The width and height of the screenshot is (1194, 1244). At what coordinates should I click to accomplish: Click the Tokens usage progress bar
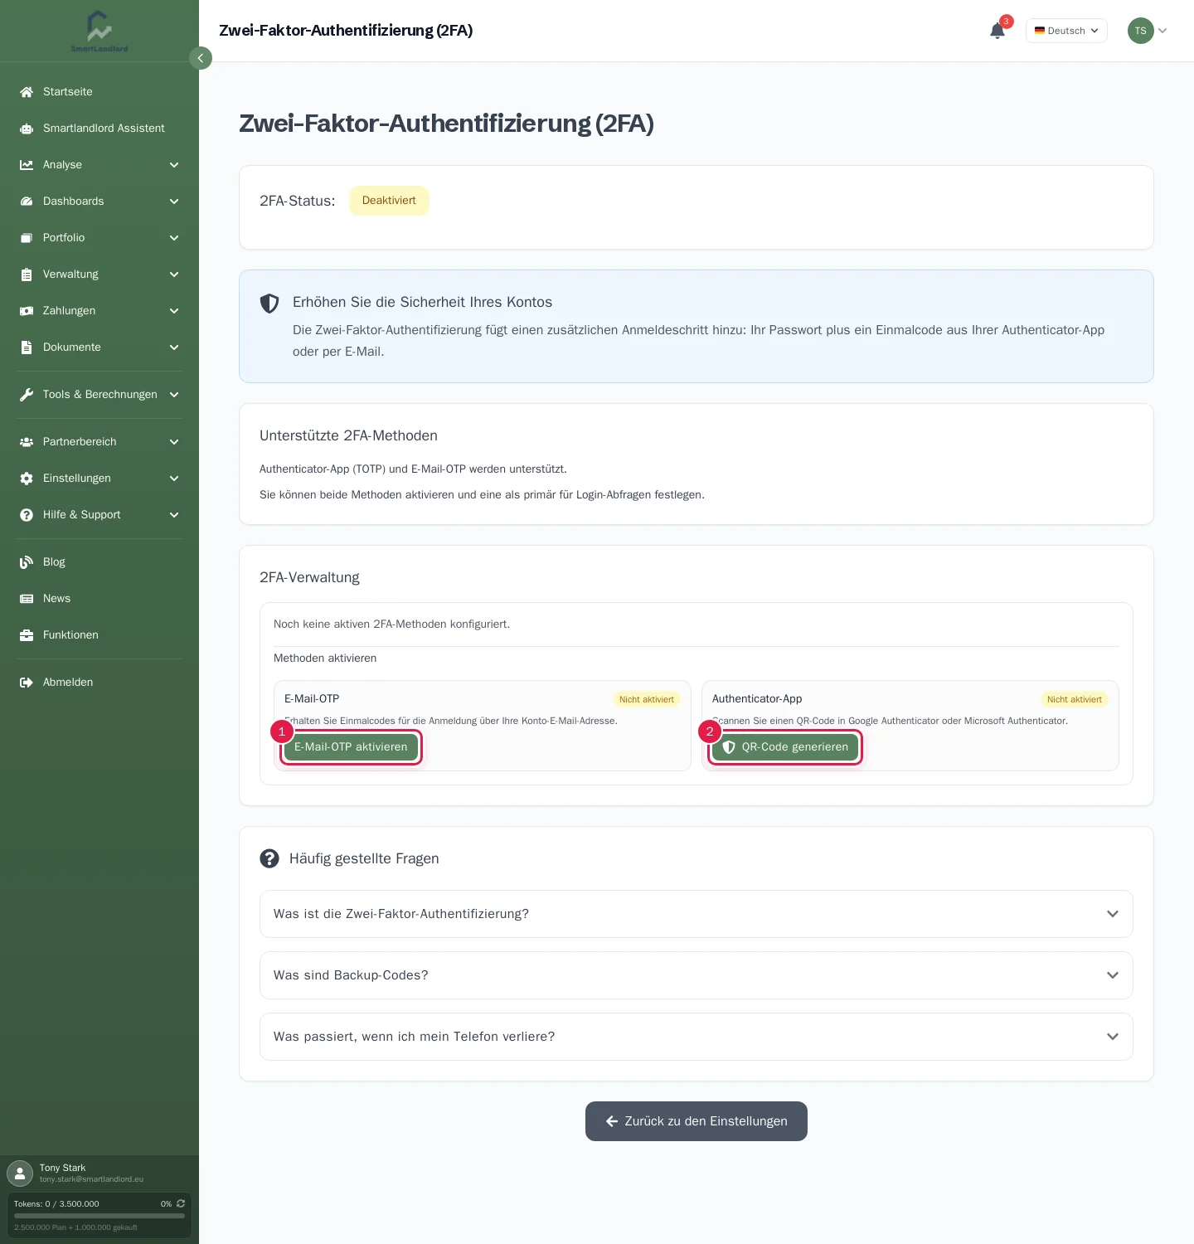(x=99, y=1216)
